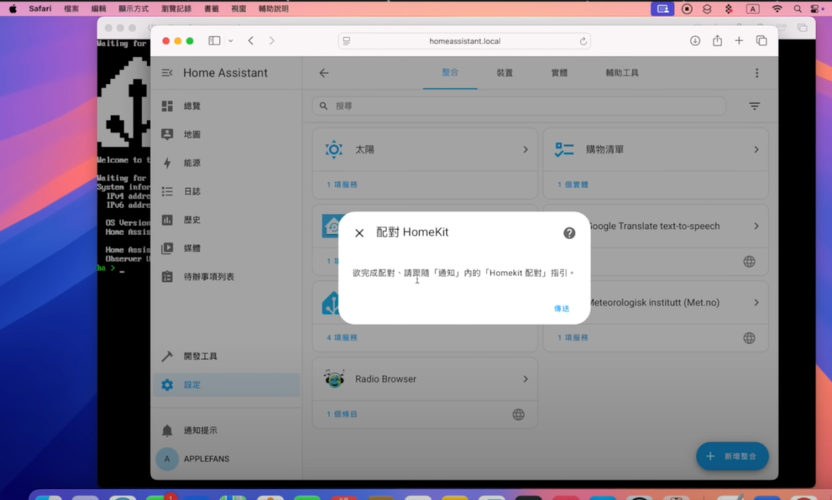Reload the page in Safari
Image resolution: width=832 pixels, height=500 pixels.
[582, 42]
